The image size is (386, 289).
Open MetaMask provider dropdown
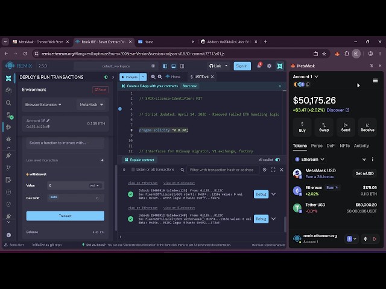click(x=91, y=104)
